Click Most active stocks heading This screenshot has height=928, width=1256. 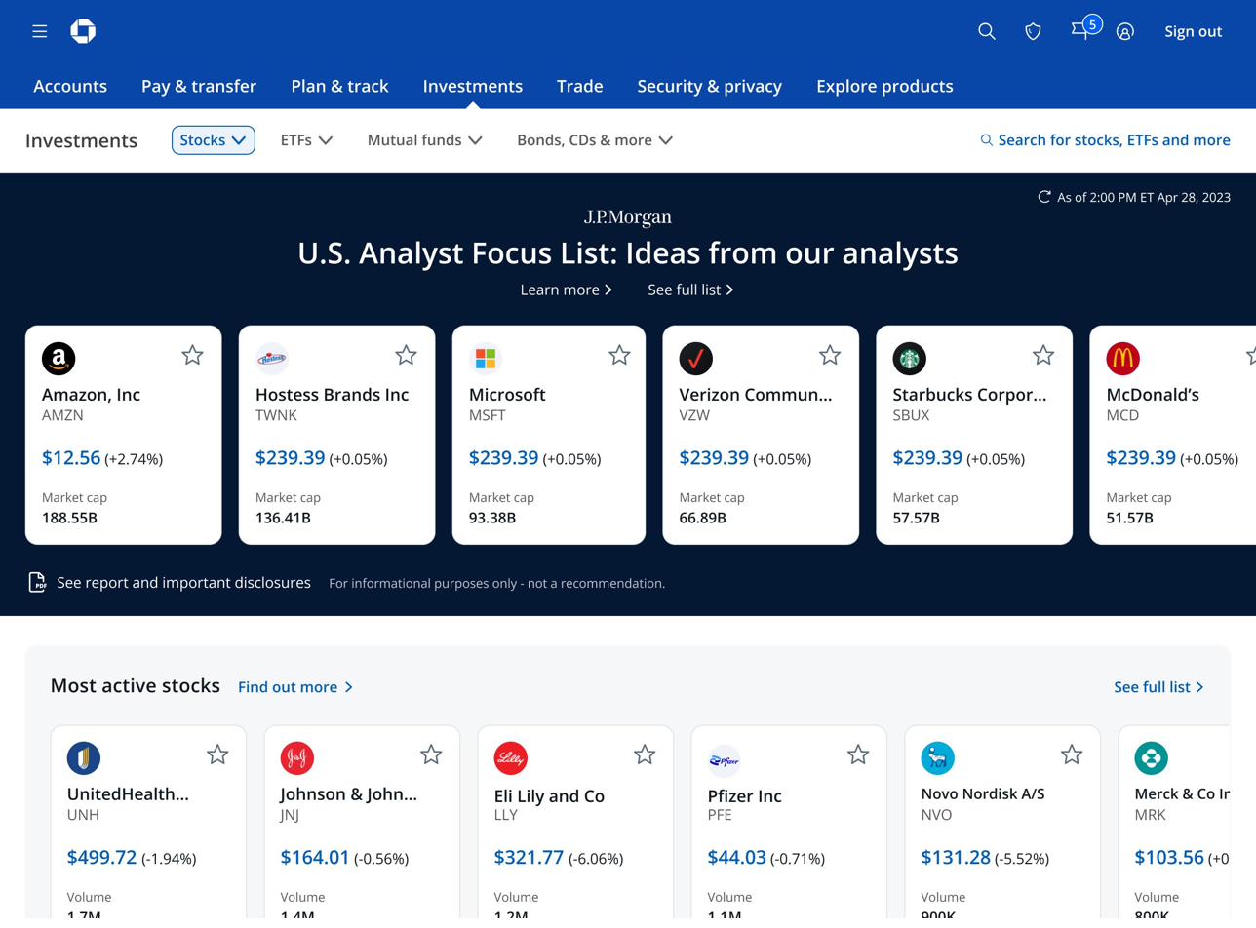[136, 686]
